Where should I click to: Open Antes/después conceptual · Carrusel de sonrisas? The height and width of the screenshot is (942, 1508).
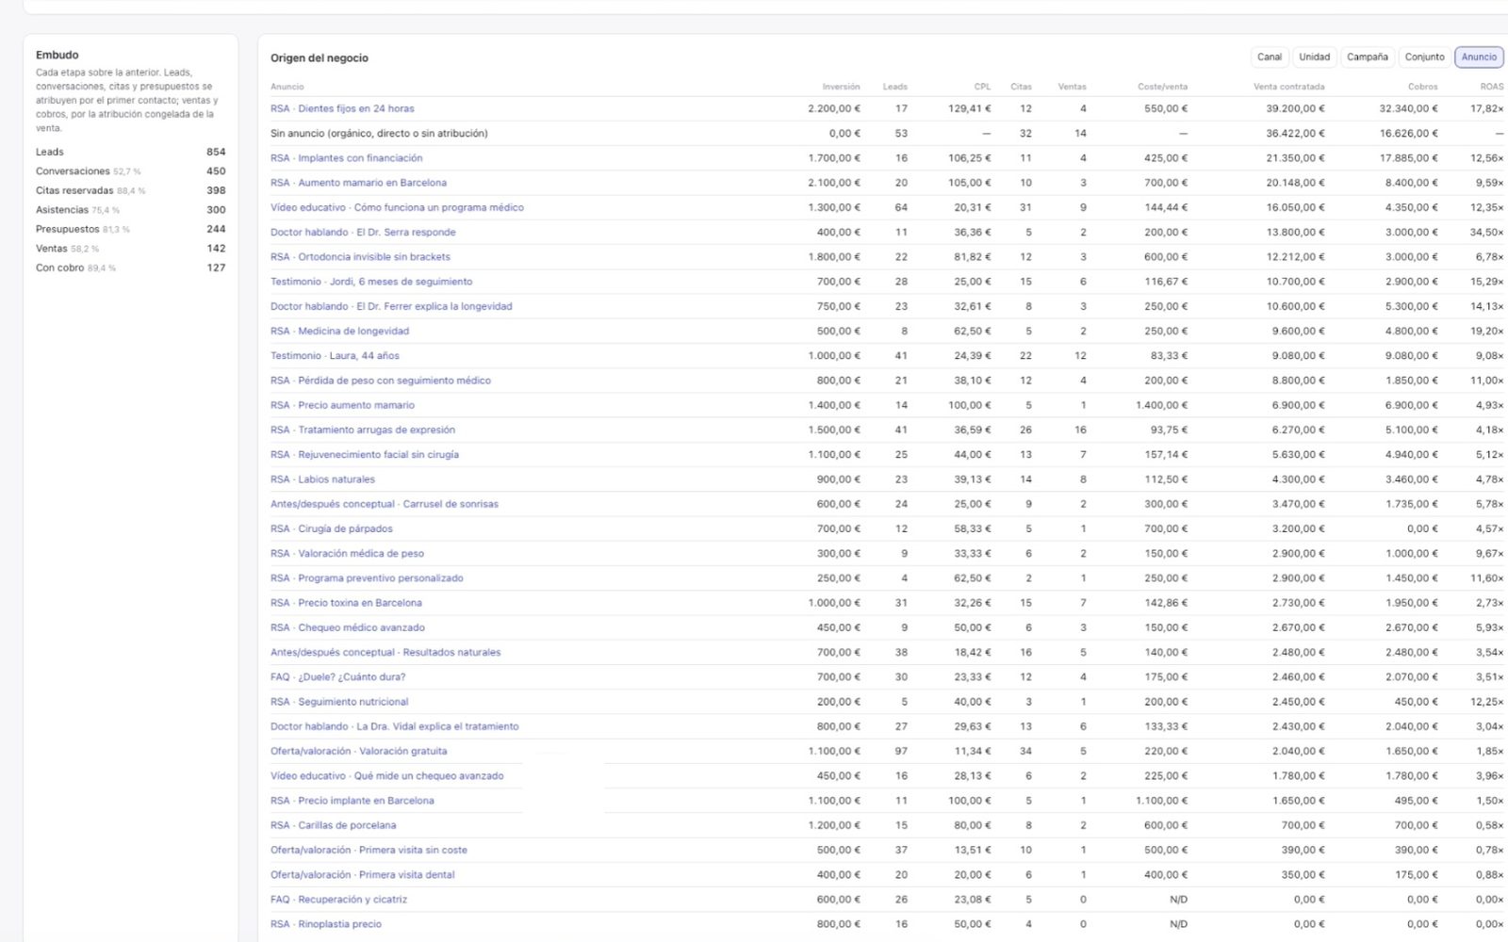[x=385, y=504]
